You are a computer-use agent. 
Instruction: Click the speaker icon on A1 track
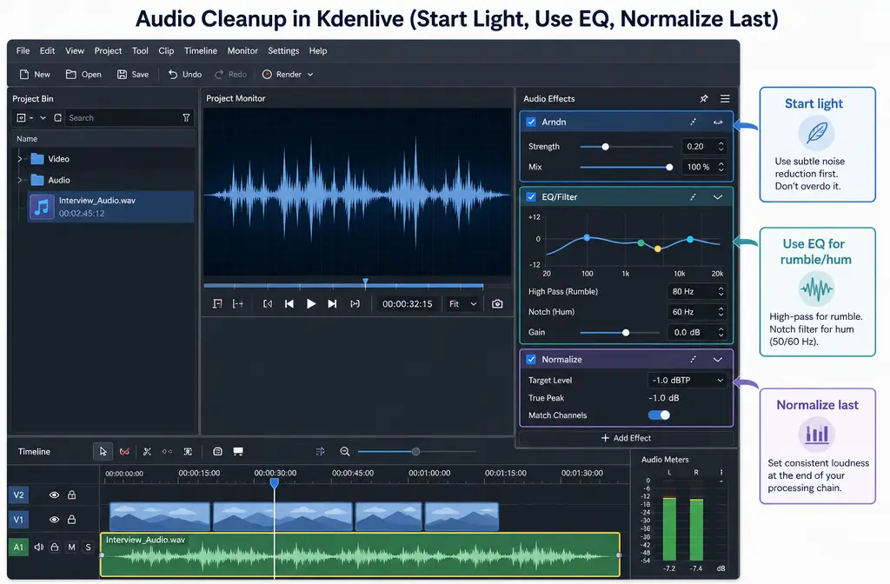coord(38,547)
